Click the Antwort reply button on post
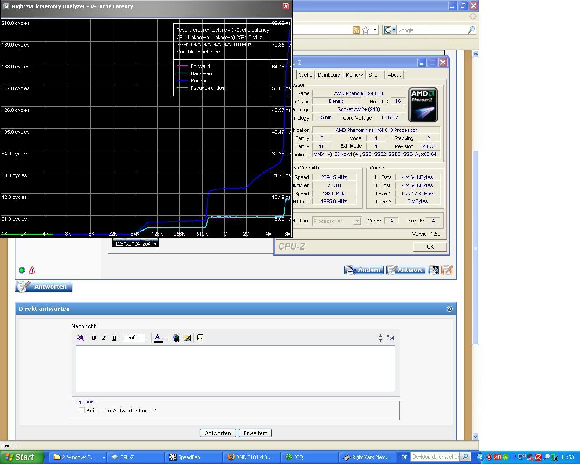Viewport: 580px width, 464px height. [x=406, y=270]
